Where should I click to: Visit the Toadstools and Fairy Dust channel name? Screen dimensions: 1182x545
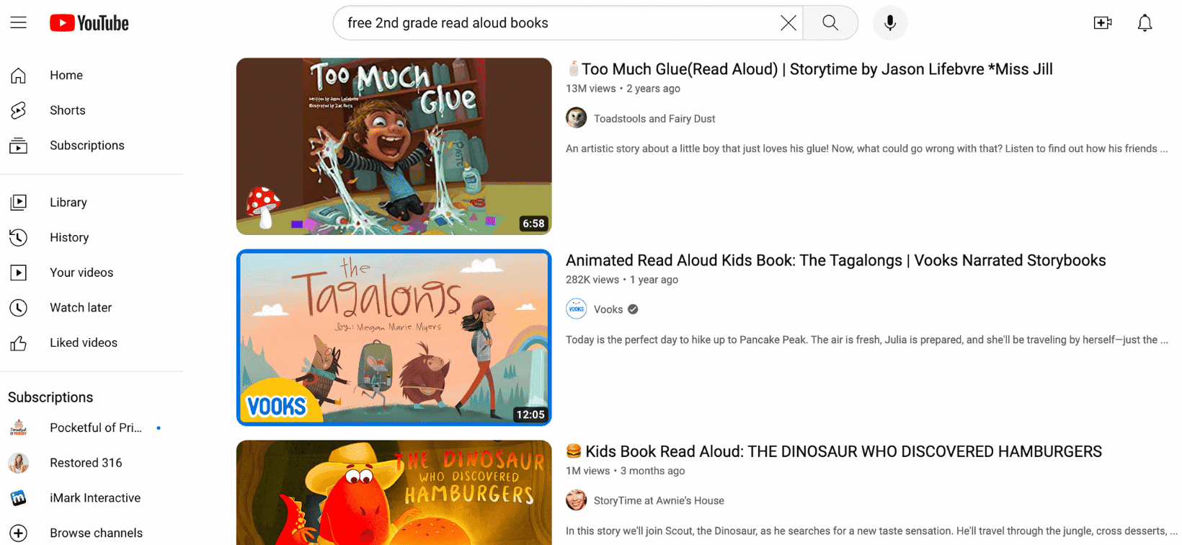[654, 119]
